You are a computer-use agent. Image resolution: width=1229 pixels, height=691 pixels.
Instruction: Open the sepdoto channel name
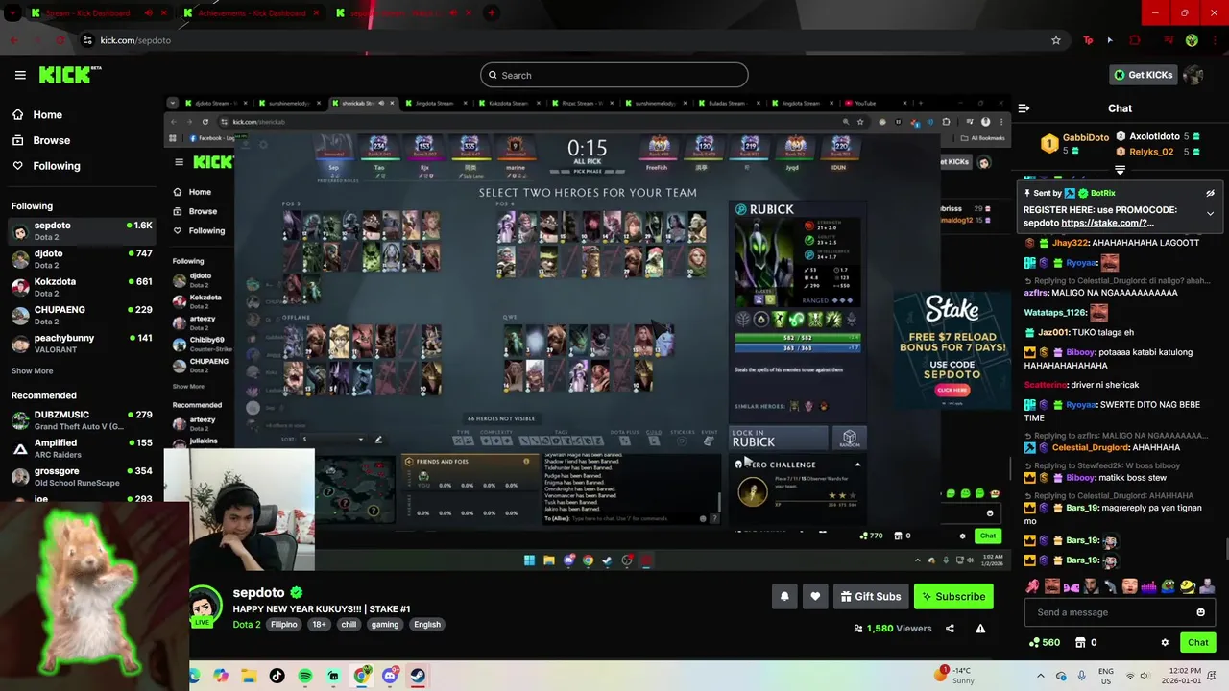coord(258,593)
